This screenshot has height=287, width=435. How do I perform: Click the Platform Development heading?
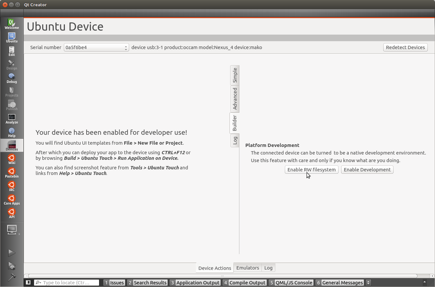point(272,145)
